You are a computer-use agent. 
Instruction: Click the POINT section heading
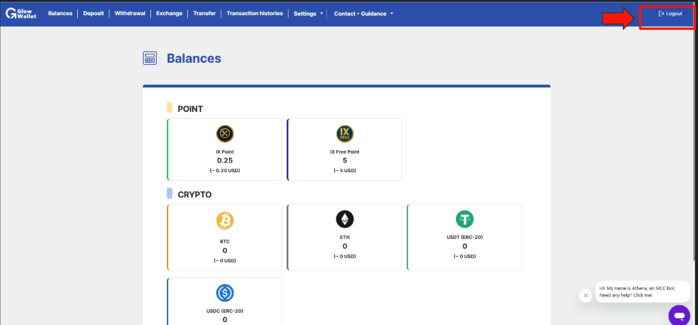click(x=190, y=109)
